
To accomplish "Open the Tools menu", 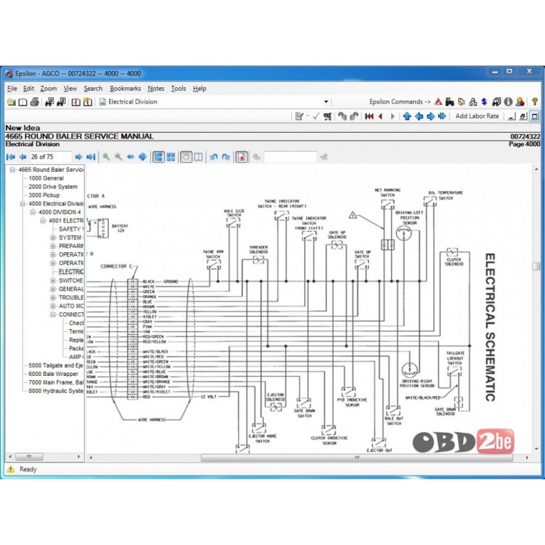I will click(x=179, y=89).
